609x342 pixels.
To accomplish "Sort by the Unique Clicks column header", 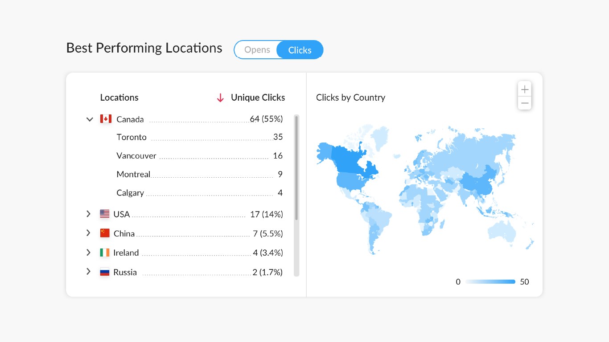I will click(258, 98).
